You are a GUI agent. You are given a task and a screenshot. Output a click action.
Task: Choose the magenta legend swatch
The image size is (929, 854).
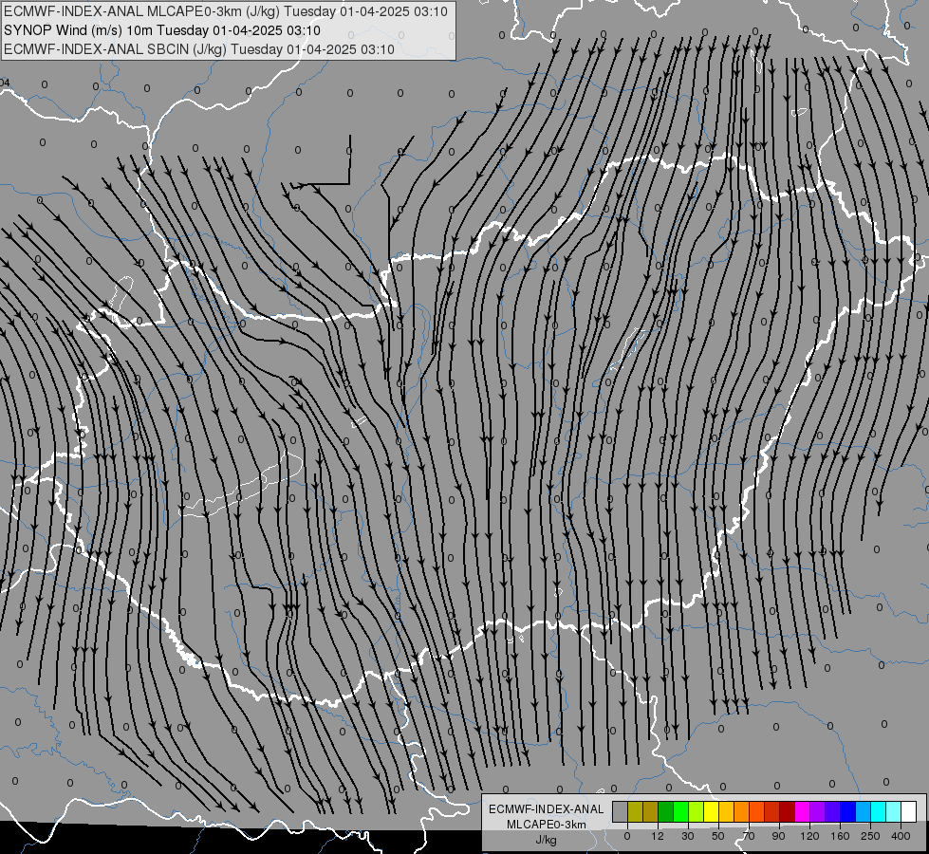click(803, 812)
